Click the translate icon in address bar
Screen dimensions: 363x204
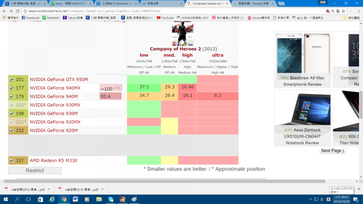pyautogui.click(x=338, y=11)
